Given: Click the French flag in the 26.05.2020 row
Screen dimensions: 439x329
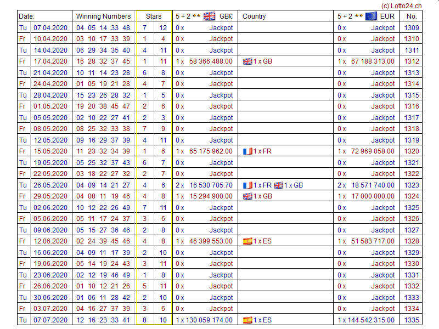Looking at the screenshot, I should 247,185.
